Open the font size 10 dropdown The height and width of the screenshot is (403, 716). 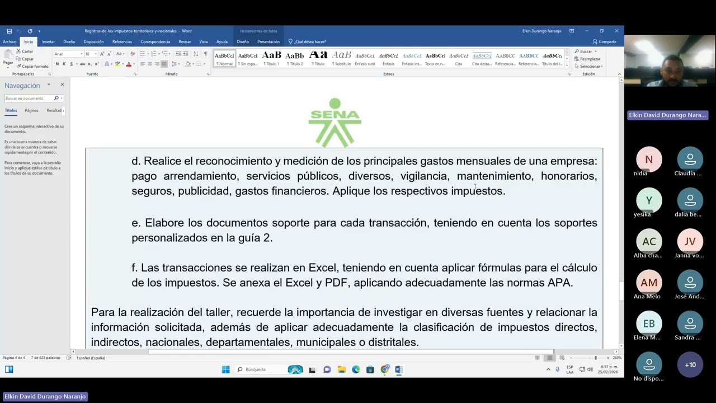coord(96,54)
